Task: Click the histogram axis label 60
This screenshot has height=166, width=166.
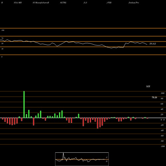Action: click(x=162, y=104)
